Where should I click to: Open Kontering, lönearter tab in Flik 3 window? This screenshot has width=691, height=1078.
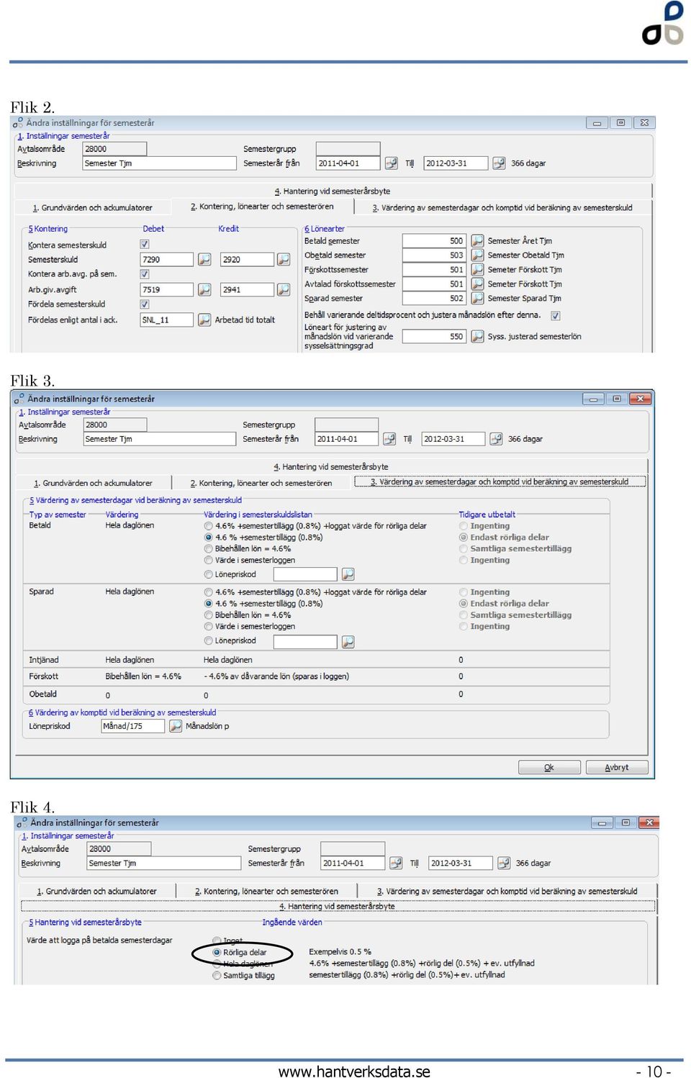(x=261, y=483)
